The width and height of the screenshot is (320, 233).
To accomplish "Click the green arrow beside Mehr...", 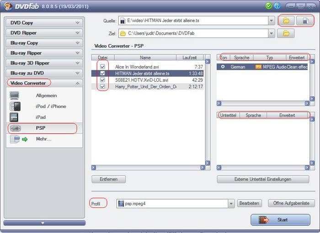I will coord(25,139).
